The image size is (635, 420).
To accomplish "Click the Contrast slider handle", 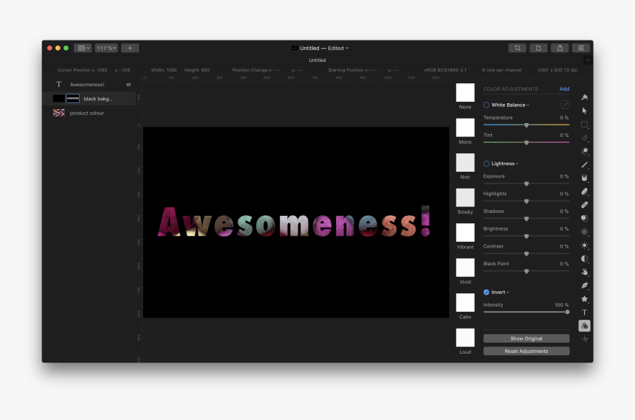I will pyautogui.click(x=526, y=254).
